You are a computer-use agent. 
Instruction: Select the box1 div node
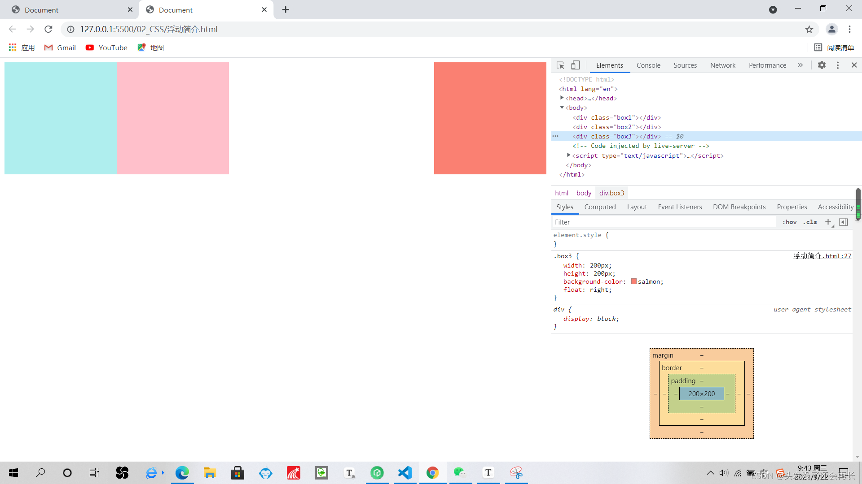click(x=616, y=117)
